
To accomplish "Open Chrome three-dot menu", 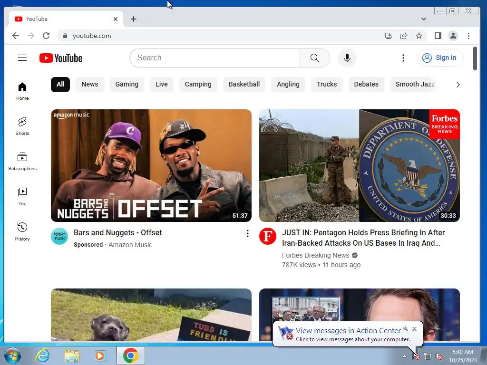I will [468, 36].
